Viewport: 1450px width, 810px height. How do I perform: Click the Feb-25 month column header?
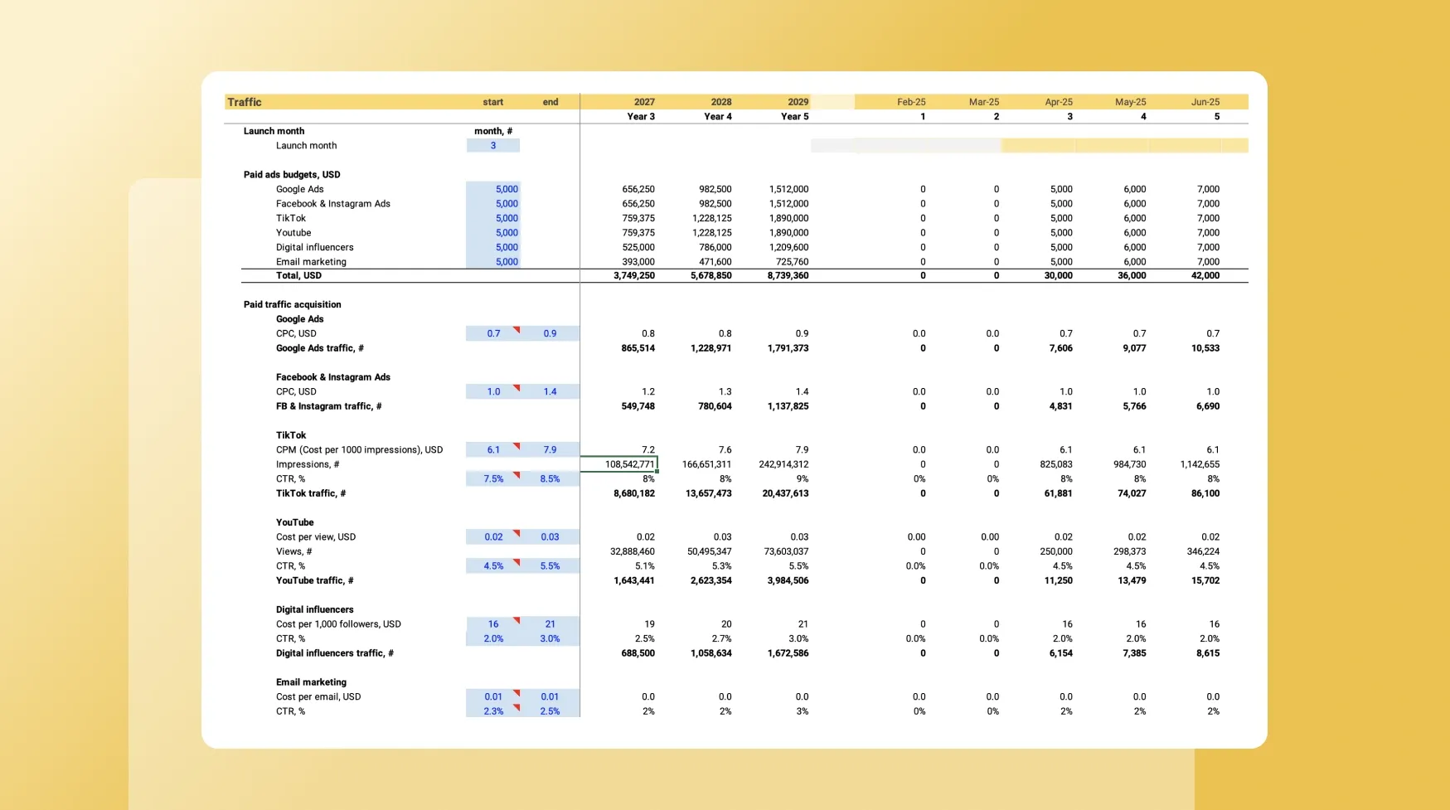point(910,102)
